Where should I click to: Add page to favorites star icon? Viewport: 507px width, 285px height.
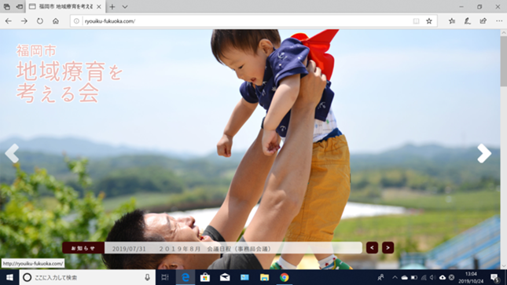[x=429, y=21]
